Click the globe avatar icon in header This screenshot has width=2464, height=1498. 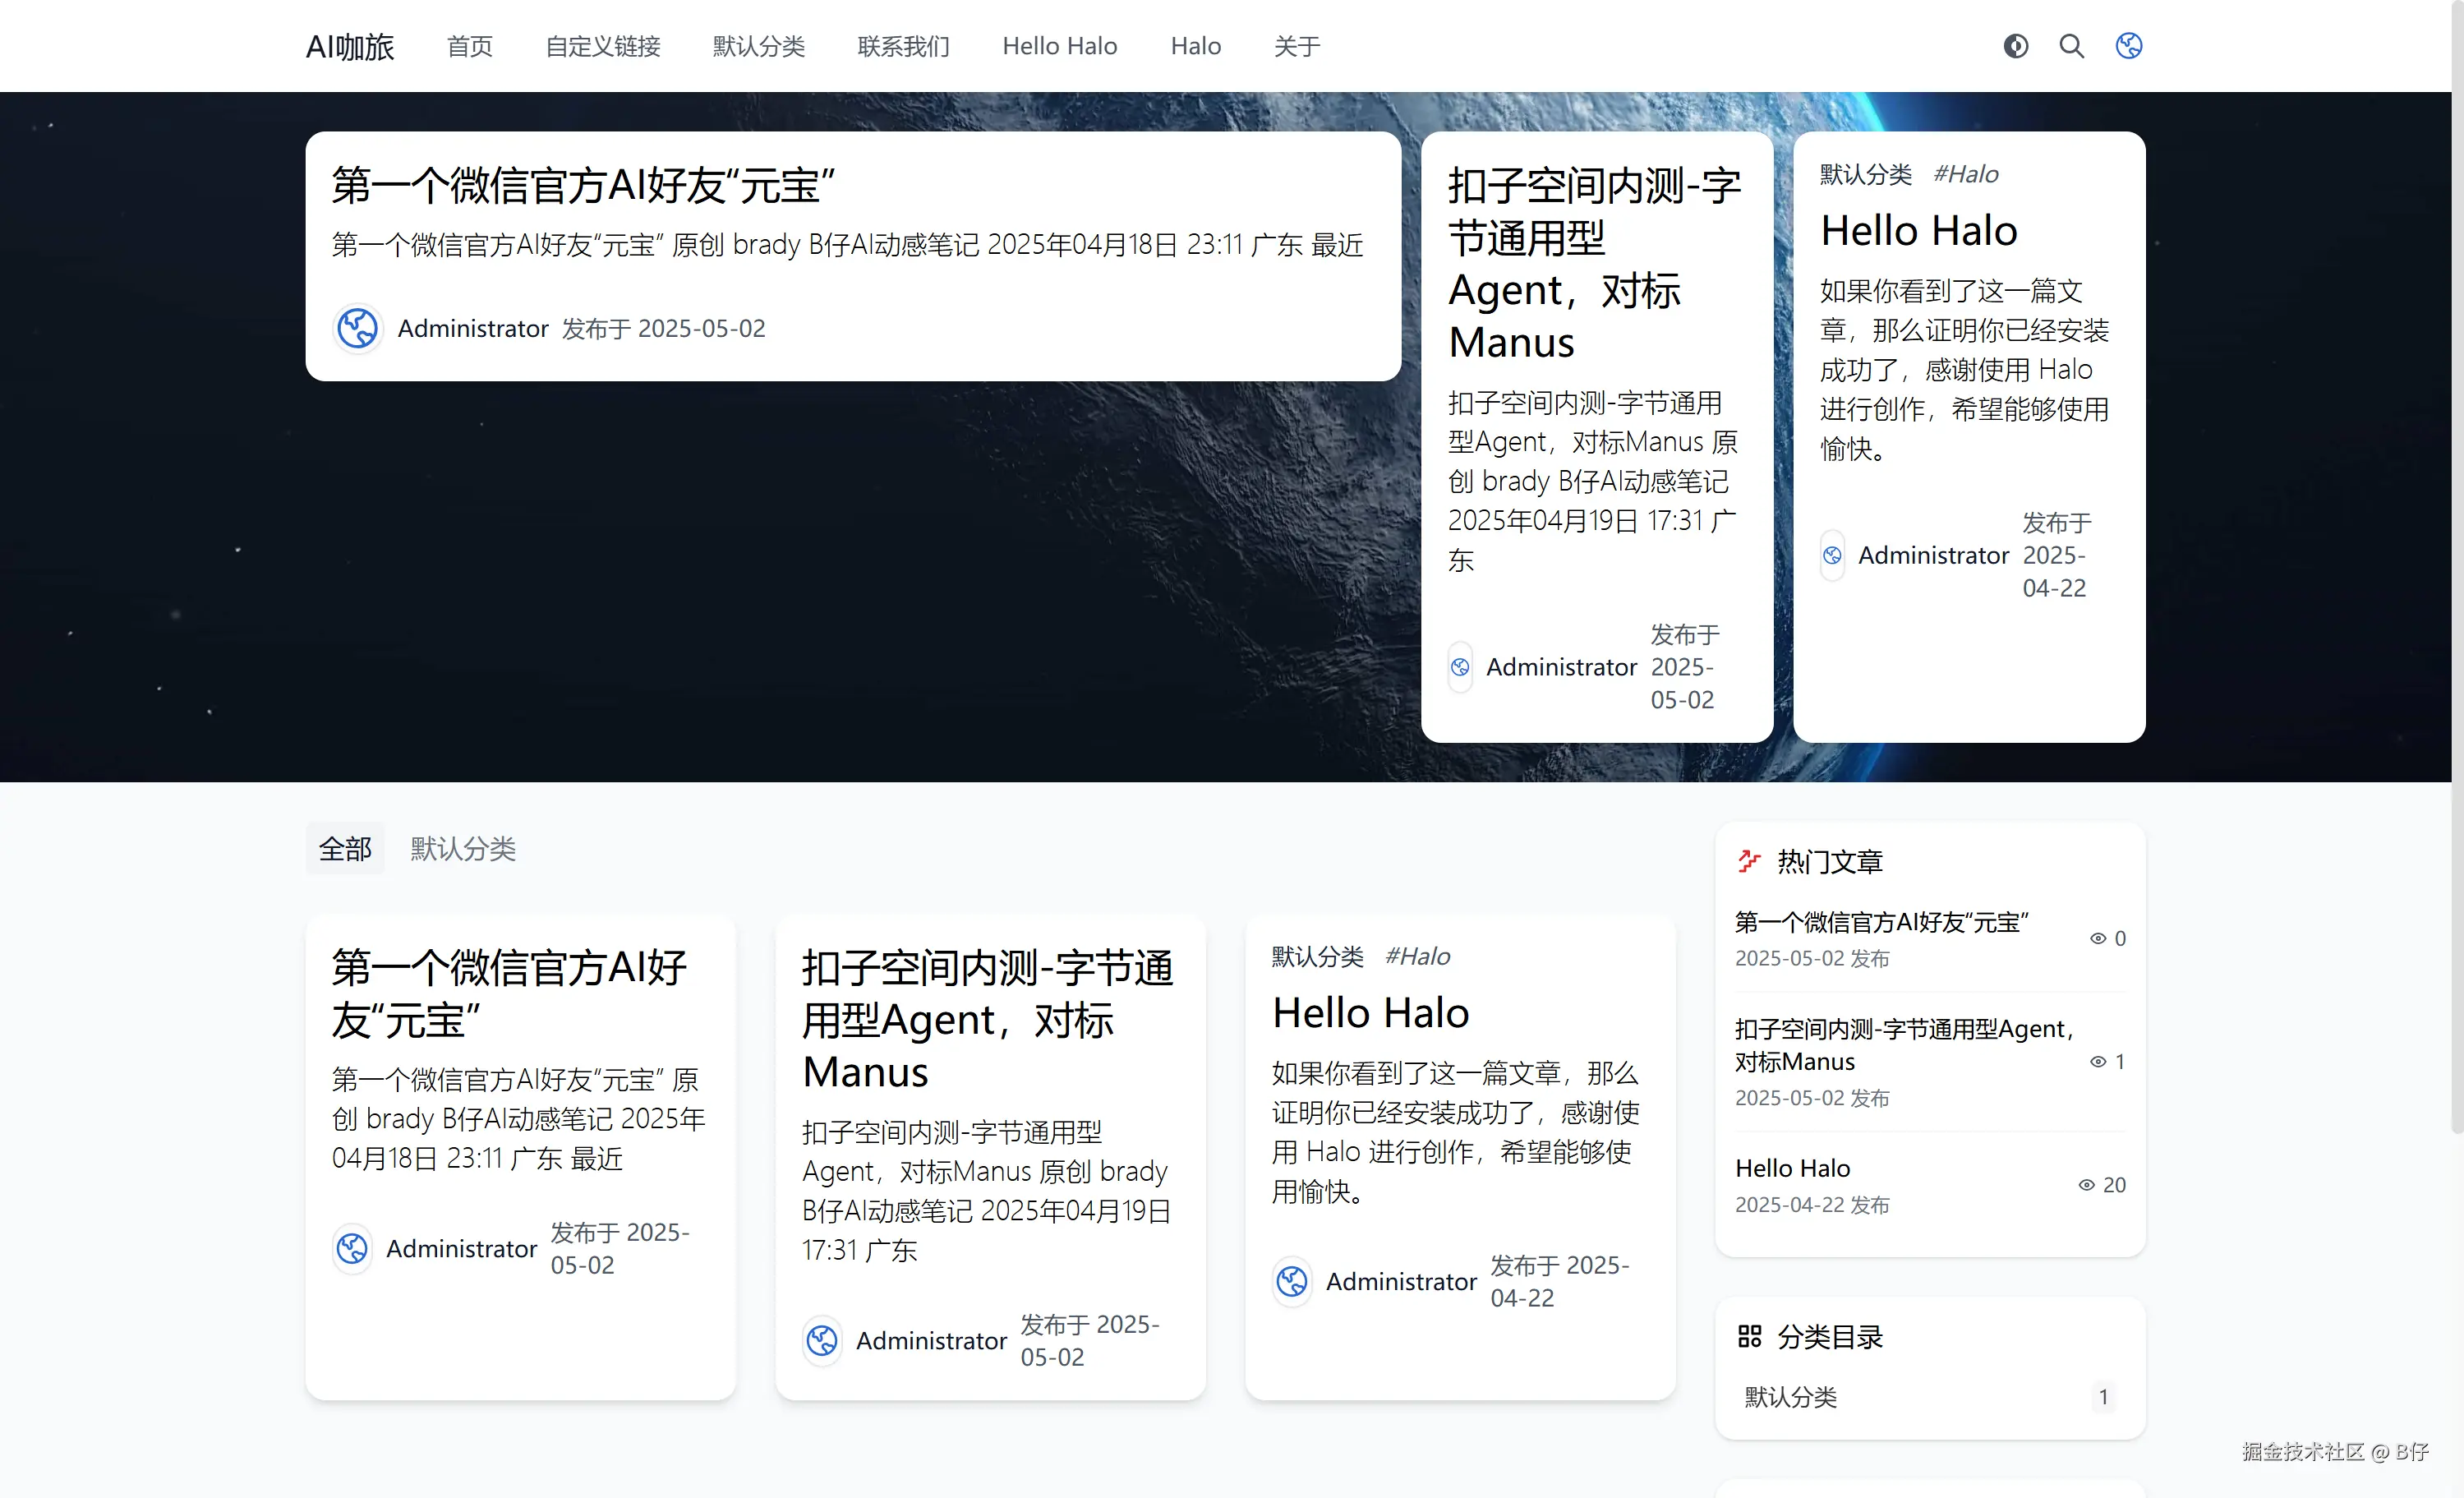(x=2128, y=46)
